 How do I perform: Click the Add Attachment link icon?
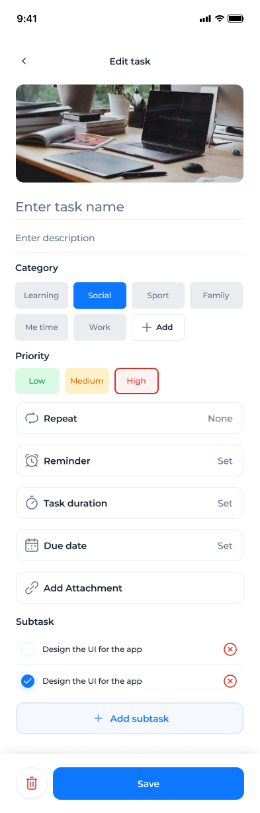pyautogui.click(x=32, y=588)
